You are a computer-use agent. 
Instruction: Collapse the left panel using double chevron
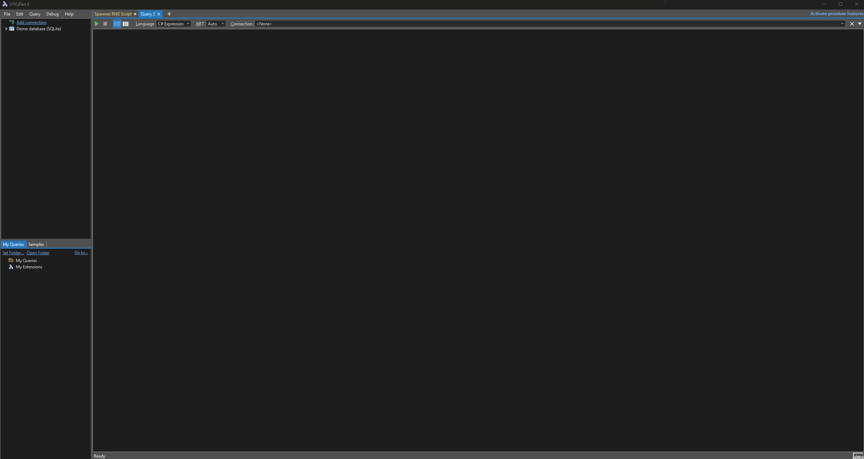88,13
